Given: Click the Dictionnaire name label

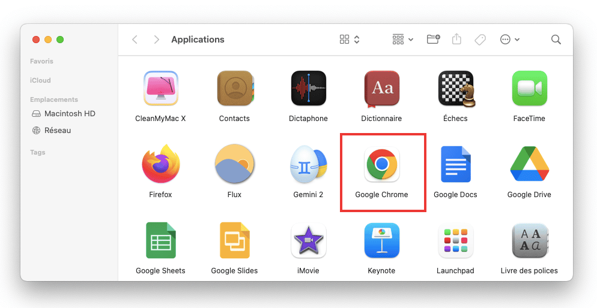Looking at the screenshot, I should 381,119.
